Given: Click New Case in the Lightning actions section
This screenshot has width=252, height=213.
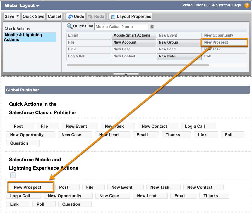Looking at the screenshot, I should coord(113,196).
